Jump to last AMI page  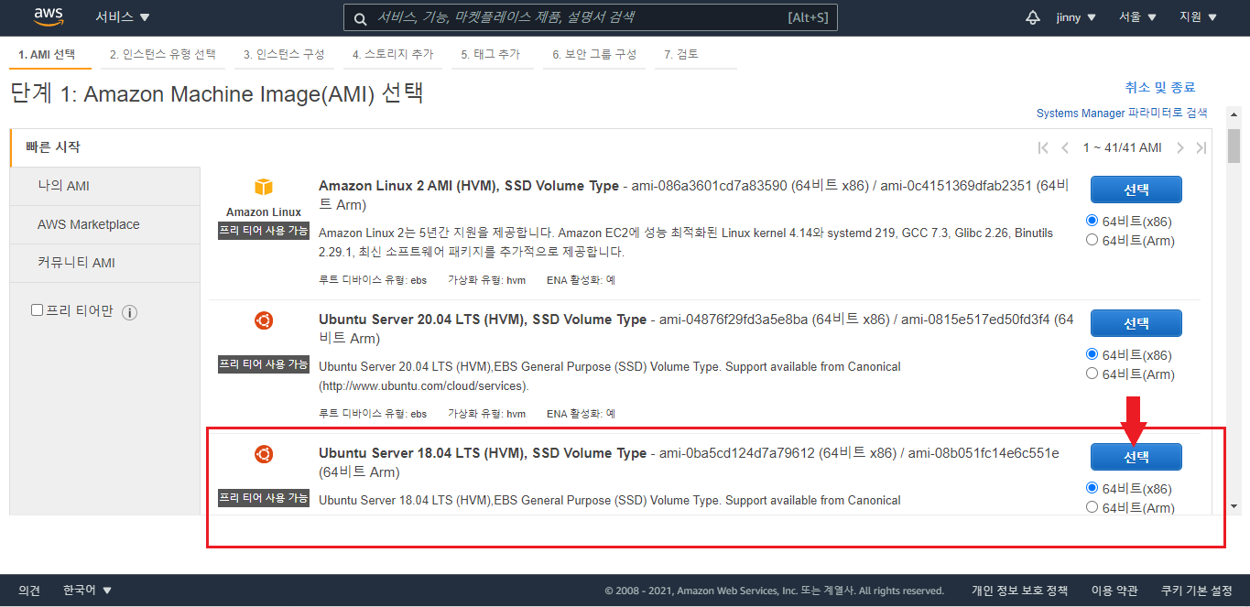coord(1201,147)
